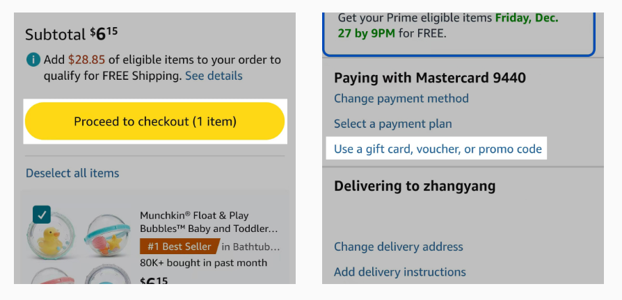Open Munchkin Float & Play Bubbles title link
This screenshot has width=622, height=300.
click(x=209, y=222)
